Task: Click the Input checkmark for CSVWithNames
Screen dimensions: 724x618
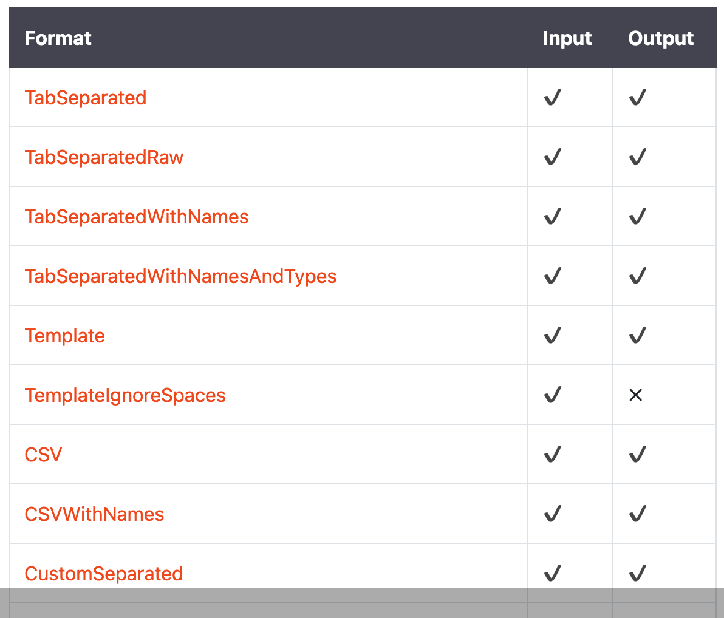Action: [x=553, y=514]
